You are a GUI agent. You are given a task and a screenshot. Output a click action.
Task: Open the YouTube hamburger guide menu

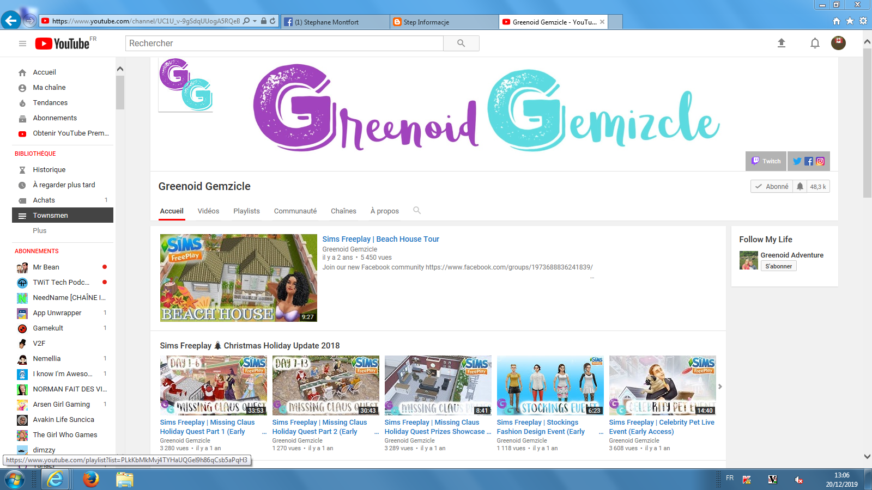[22, 44]
